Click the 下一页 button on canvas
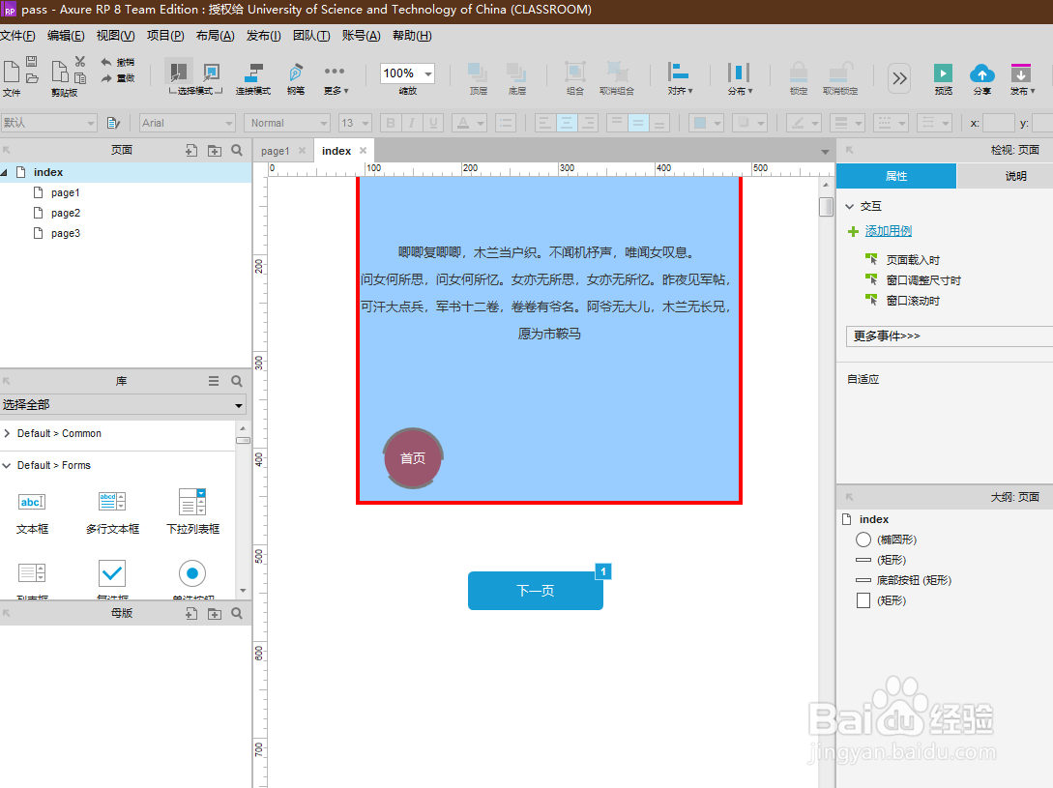The image size is (1053, 788). (536, 591)
